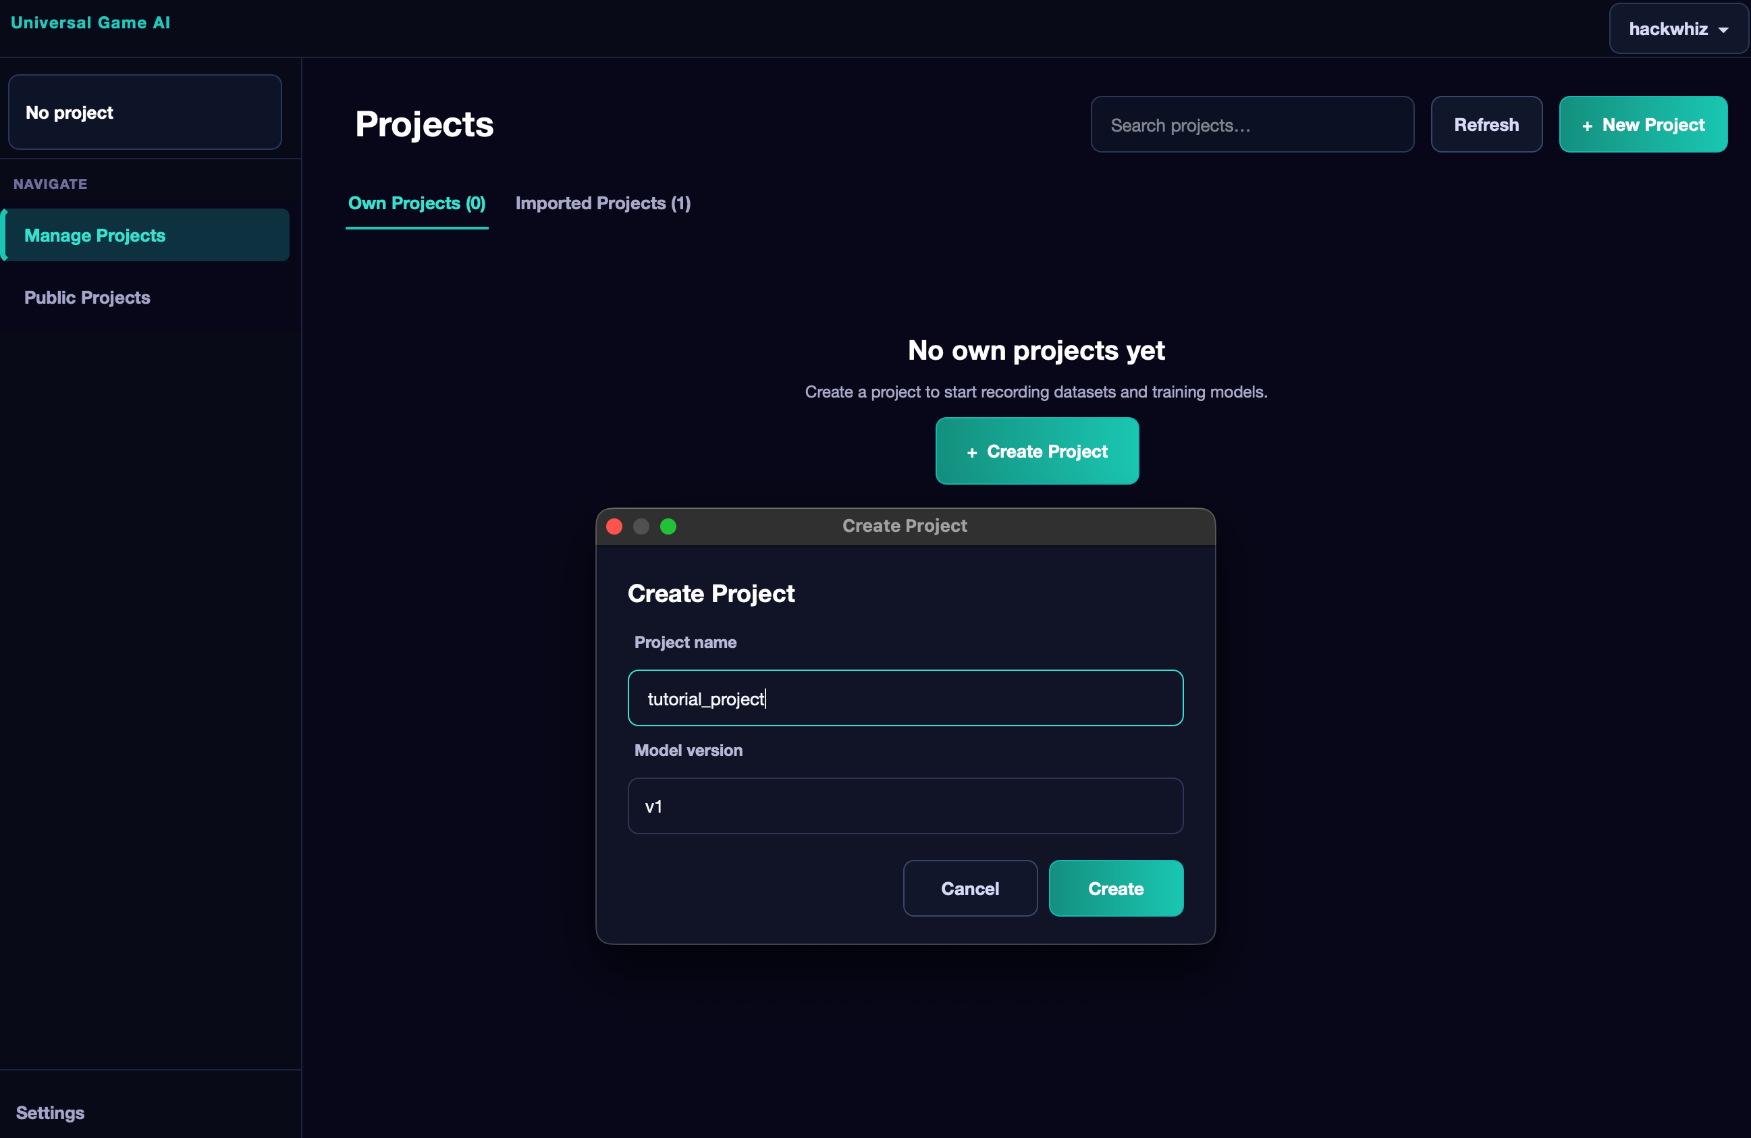Viewport: 1751px width, 1138px height.
Task: Click the green zoom window button
Action: (x=668, y=526)
